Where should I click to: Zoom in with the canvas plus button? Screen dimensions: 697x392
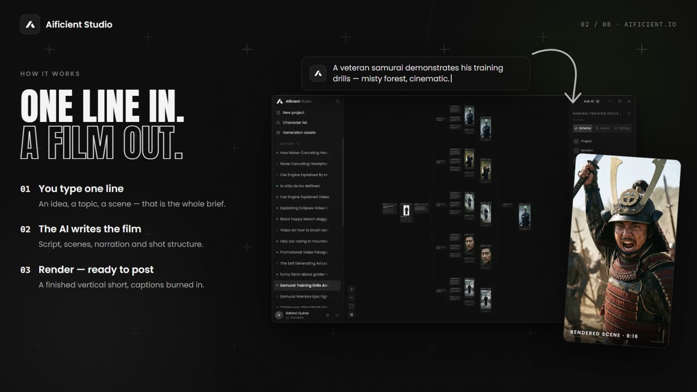coord(352,289)
